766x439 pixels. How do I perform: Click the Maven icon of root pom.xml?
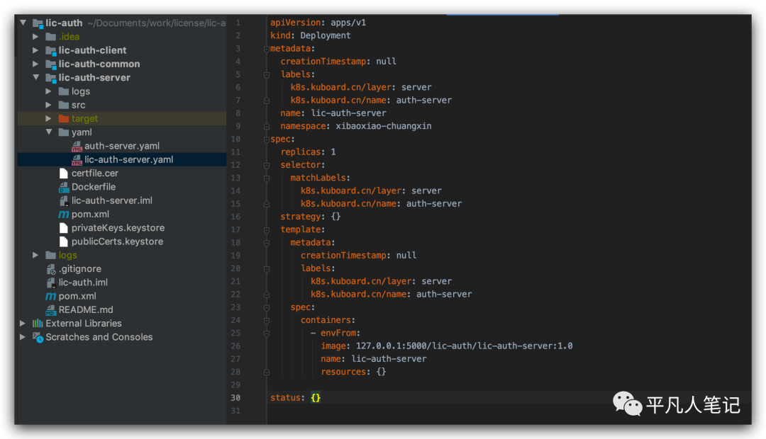point(50,297)
